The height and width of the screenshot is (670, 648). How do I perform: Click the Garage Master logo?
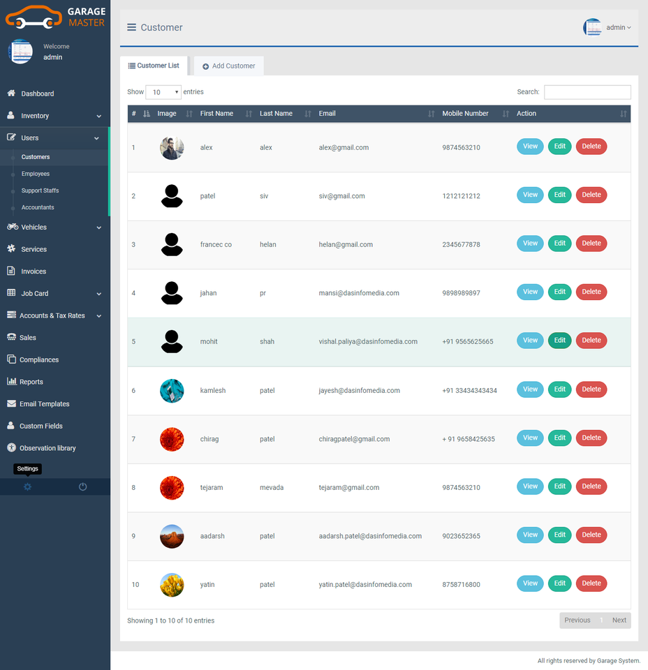55,17
